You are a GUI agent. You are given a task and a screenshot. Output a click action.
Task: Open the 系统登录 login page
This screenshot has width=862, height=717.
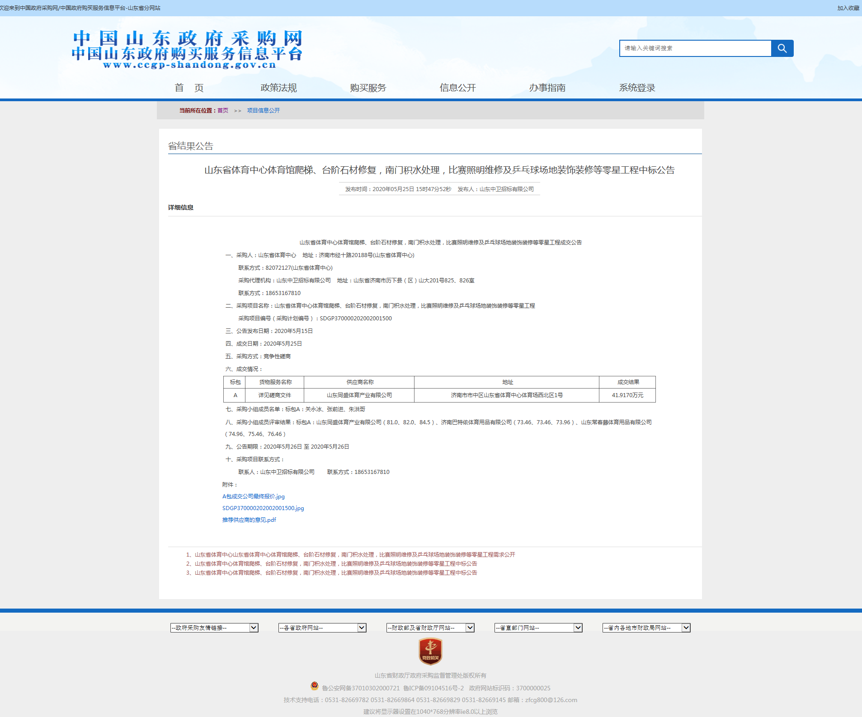coord(636,88)
